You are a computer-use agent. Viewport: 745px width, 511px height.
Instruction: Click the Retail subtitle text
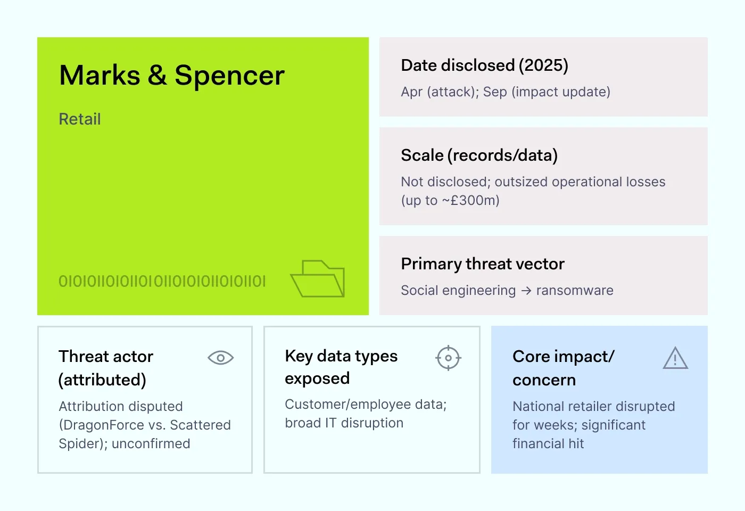pos(80,119)
